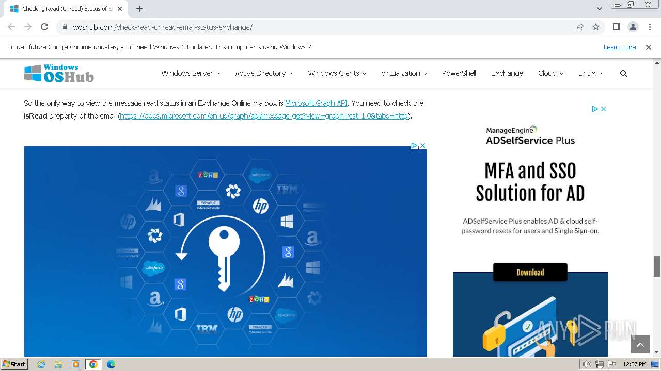Click the key graphic banner ad
661x371 pixels.
pyautogui.click(x=225, y=251)
